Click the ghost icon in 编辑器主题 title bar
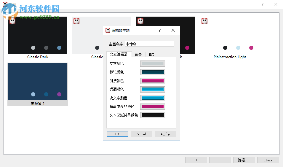 coord(108,30)
